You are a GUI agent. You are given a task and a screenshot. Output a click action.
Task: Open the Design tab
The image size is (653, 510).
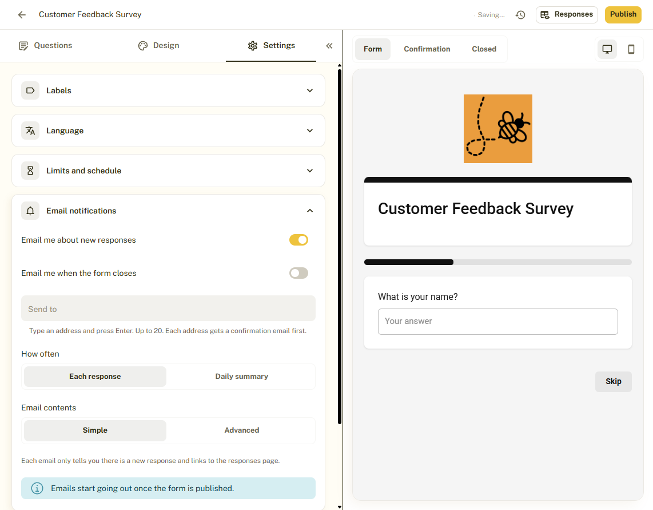click(158, 45)
